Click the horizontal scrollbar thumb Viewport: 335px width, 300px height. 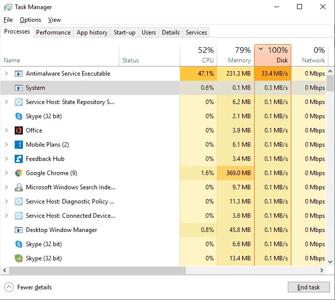[97, 270]
